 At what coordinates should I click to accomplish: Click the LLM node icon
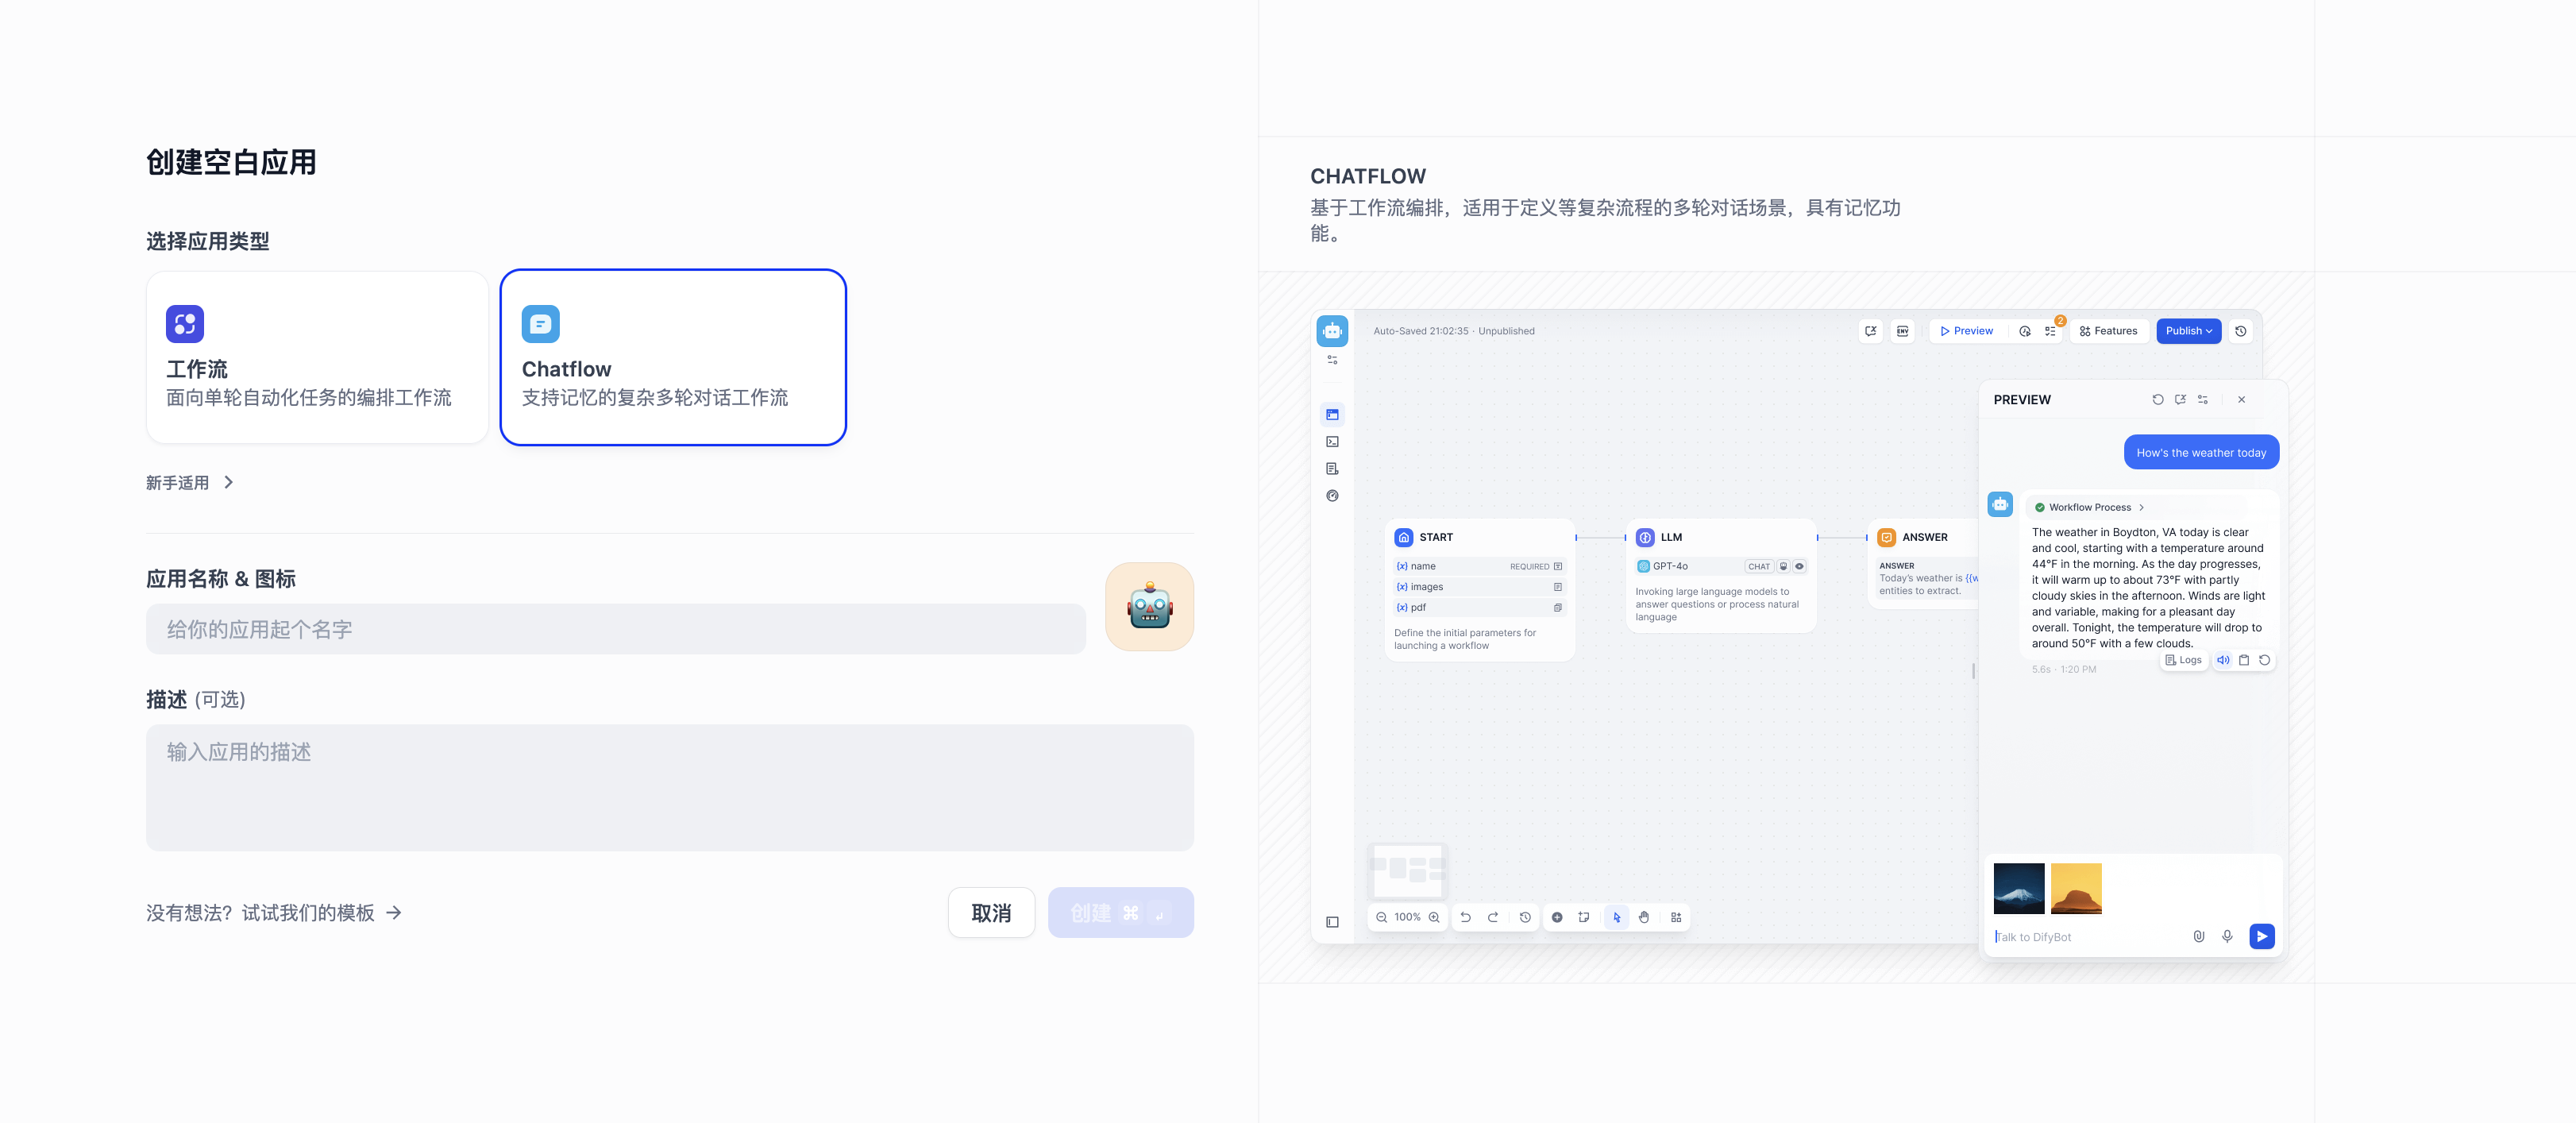tap(1645, 538)
